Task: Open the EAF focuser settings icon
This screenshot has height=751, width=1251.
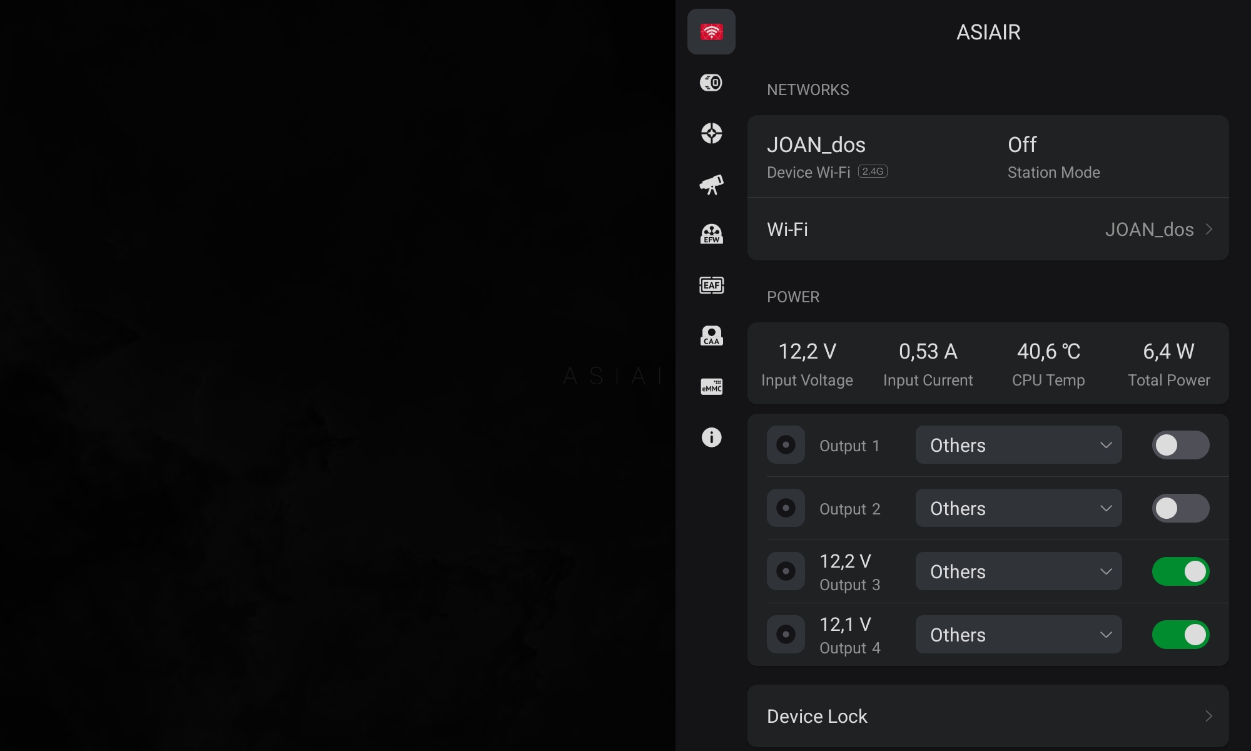Action: 711,285
